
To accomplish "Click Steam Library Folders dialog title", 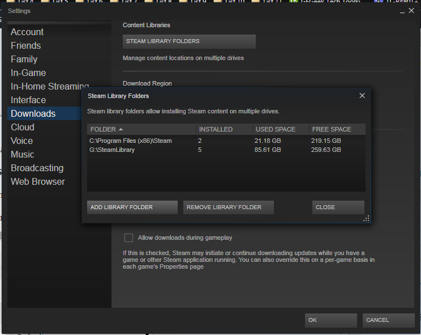I will [118, 96].
